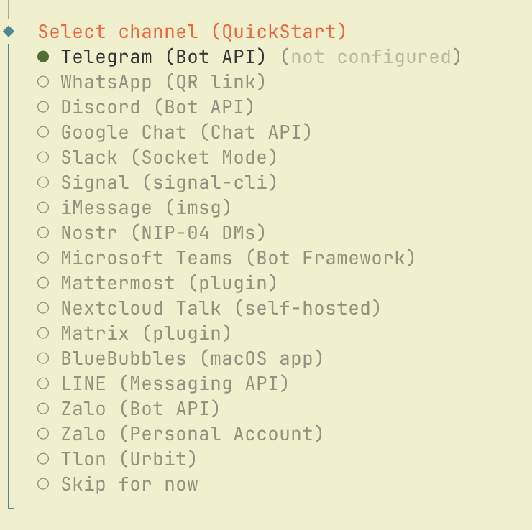Click the Select channel (QuickStart) heading

pyautogui.click(x=192, y=32)
